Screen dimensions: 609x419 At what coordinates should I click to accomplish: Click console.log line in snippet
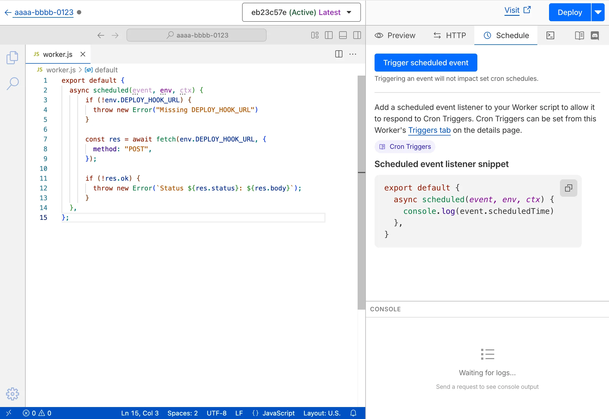(478, 211)
